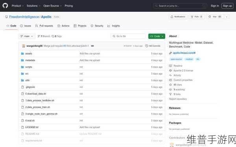Open the requirements.txt file
Image resolution: width=236 pixels, height=147 pixels.
(33, 141)
